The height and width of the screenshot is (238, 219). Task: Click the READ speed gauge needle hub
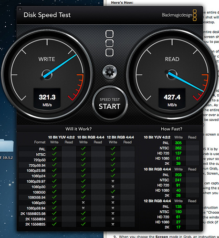pos(172,74)
